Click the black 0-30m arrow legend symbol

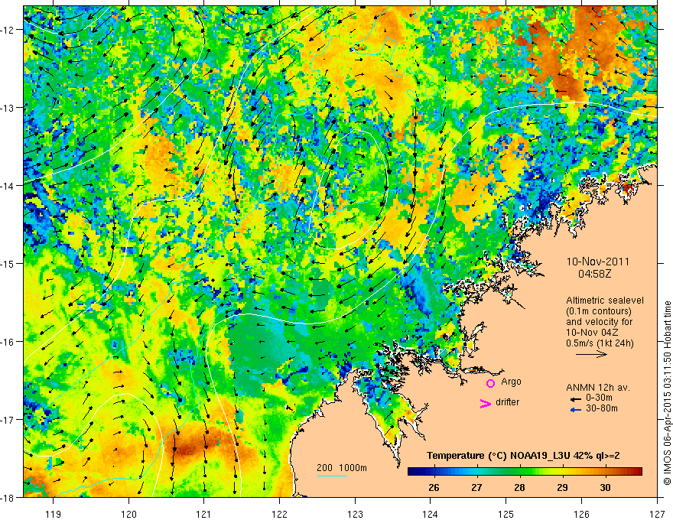pyautogui.click(x=576, y=399)
